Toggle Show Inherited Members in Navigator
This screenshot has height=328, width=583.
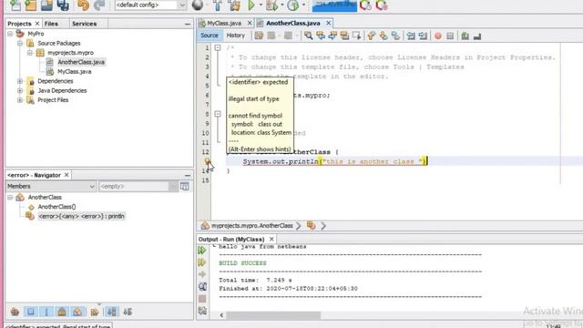click(x=15, y=312)
